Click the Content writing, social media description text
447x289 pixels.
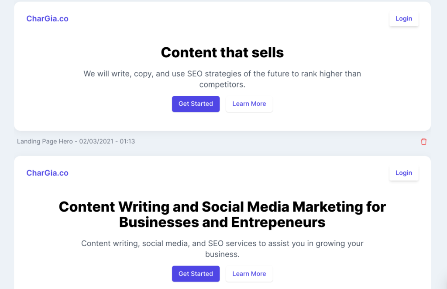pyautogui.click(x=222, y=249)
